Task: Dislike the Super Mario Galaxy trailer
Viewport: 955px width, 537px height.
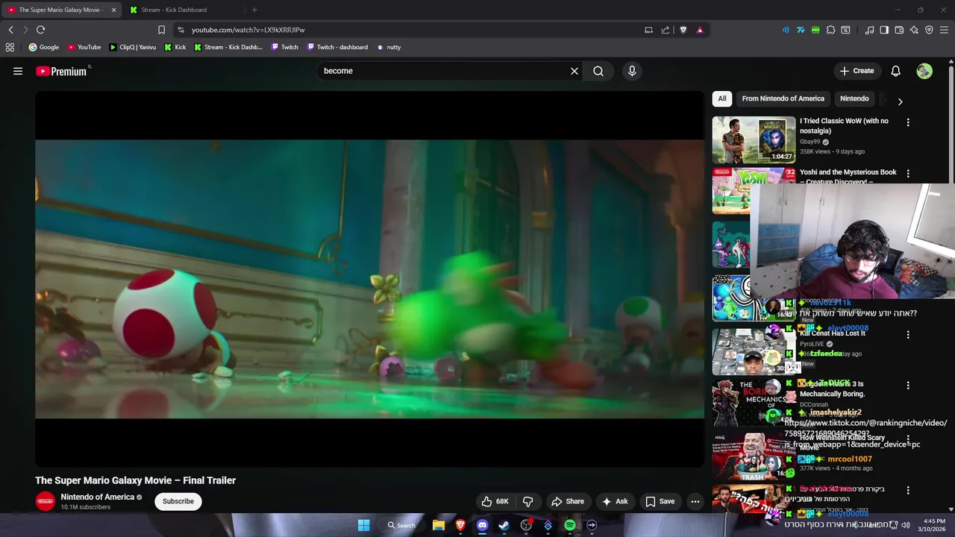Action: pos(527,501)
